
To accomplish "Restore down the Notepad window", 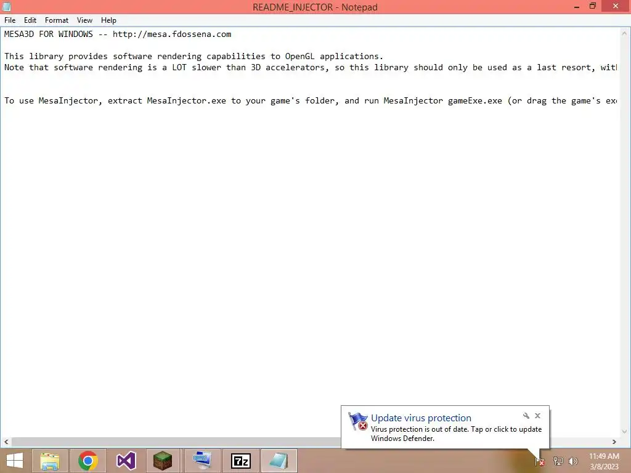I will (x=592, y=6).
